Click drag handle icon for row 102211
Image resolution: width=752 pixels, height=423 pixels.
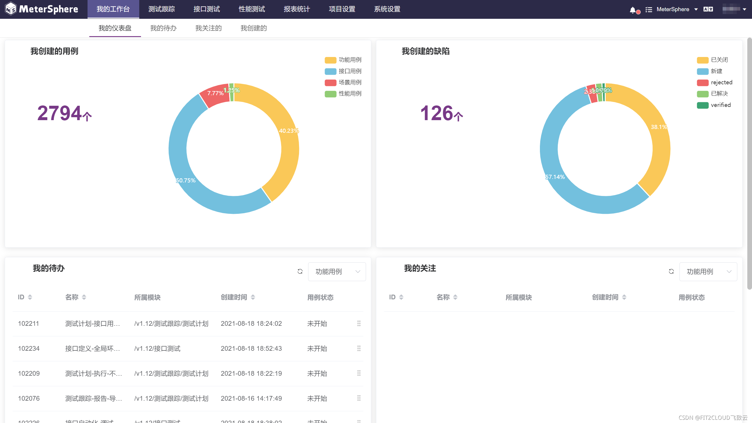(x=359, y=323)
